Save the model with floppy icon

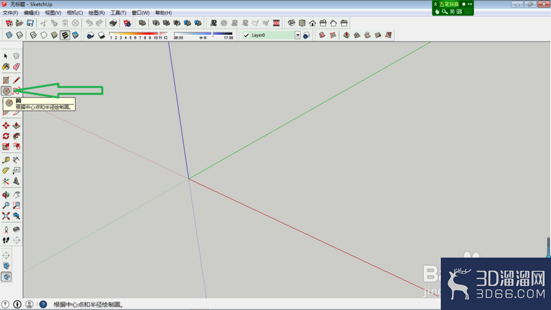(x=30, y=23)
